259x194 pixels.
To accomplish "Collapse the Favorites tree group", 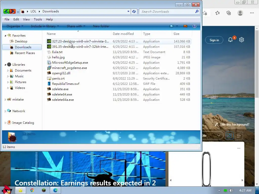I will [x=5, y=36].
